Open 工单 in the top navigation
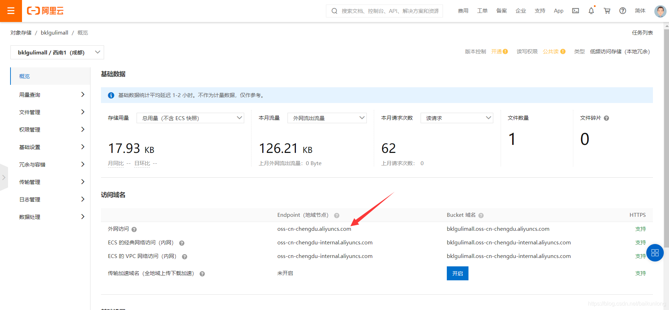The image size is (669, 310). [x=482, y=11]
